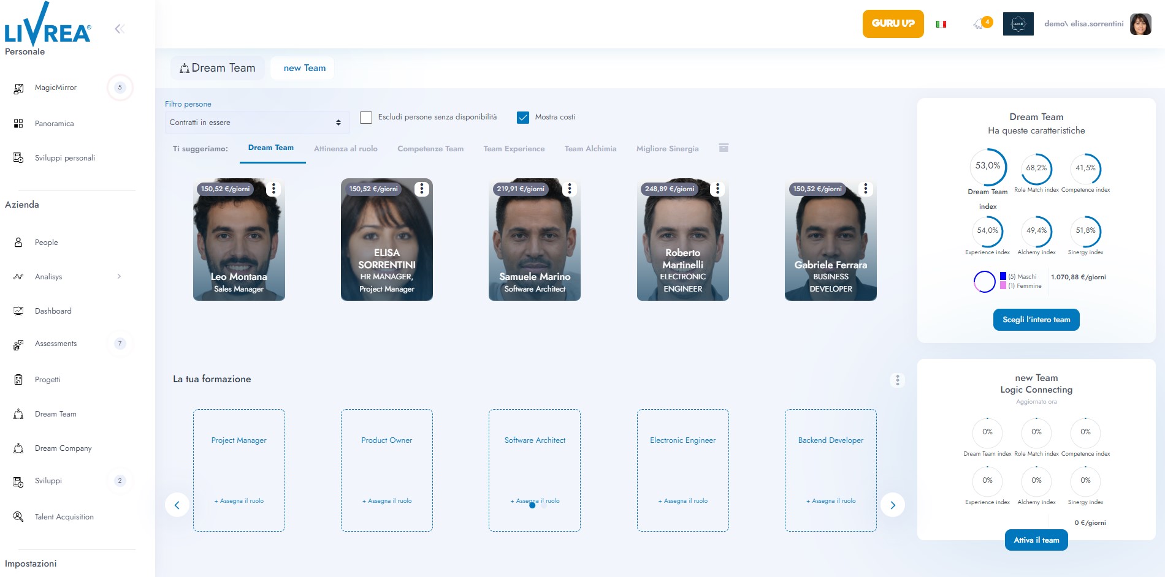Open options menu on Roberto Martinelli card
The width and height of the screenshot is (1165, 577).
717,189
